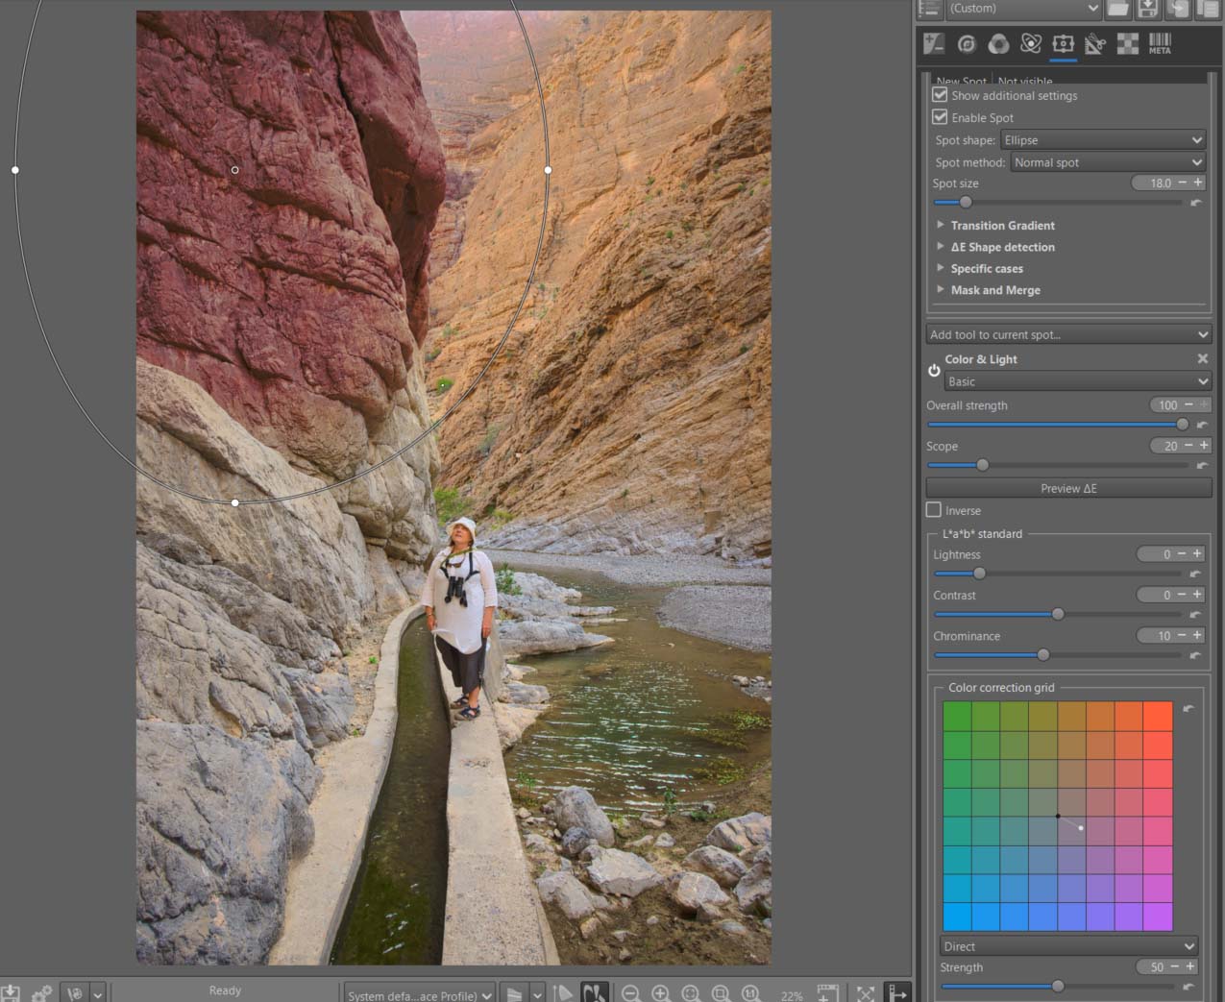The width and height of the screenshot is (1225, 1002).
Task: Select the Color tools icon
Action: click(998, 43)
